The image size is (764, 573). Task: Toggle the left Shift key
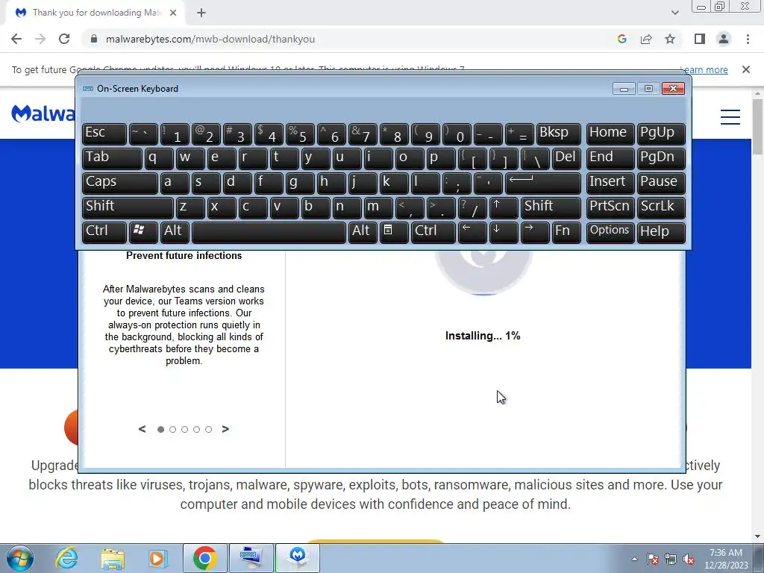pyautogui.click(x=127, y=207)
